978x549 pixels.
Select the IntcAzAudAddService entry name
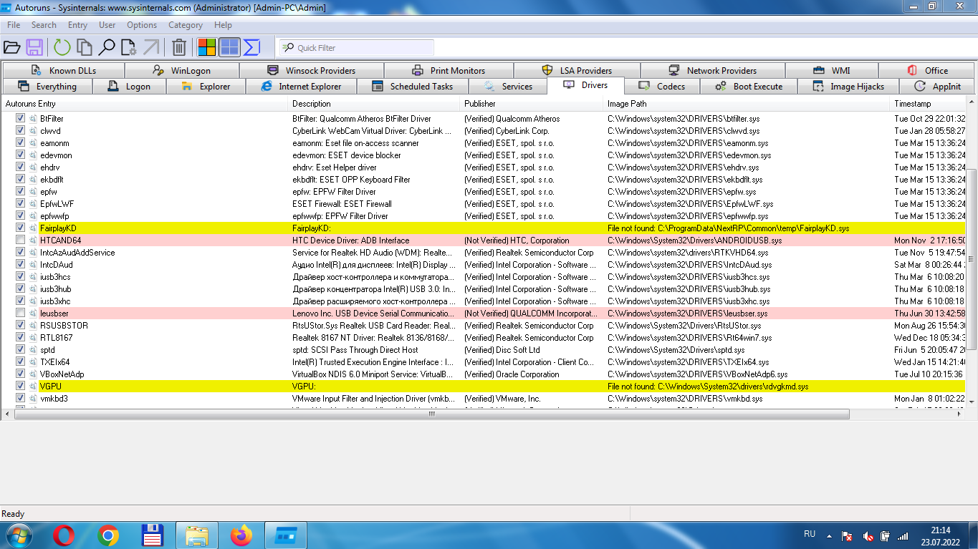coord(77,253)
